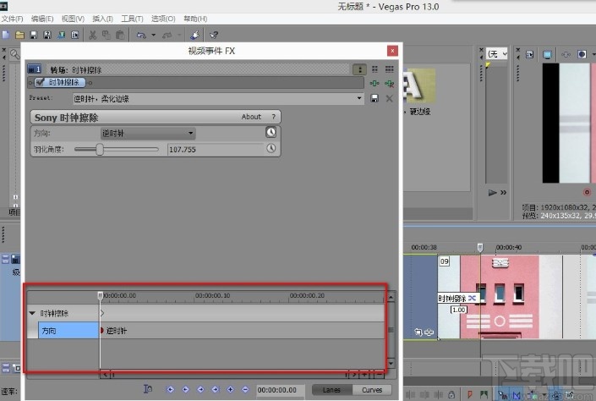The height and width of the screenshot is (401, 596).
Task: Click the 107.755 feather angle value field
Action: (x=216, y=150)
